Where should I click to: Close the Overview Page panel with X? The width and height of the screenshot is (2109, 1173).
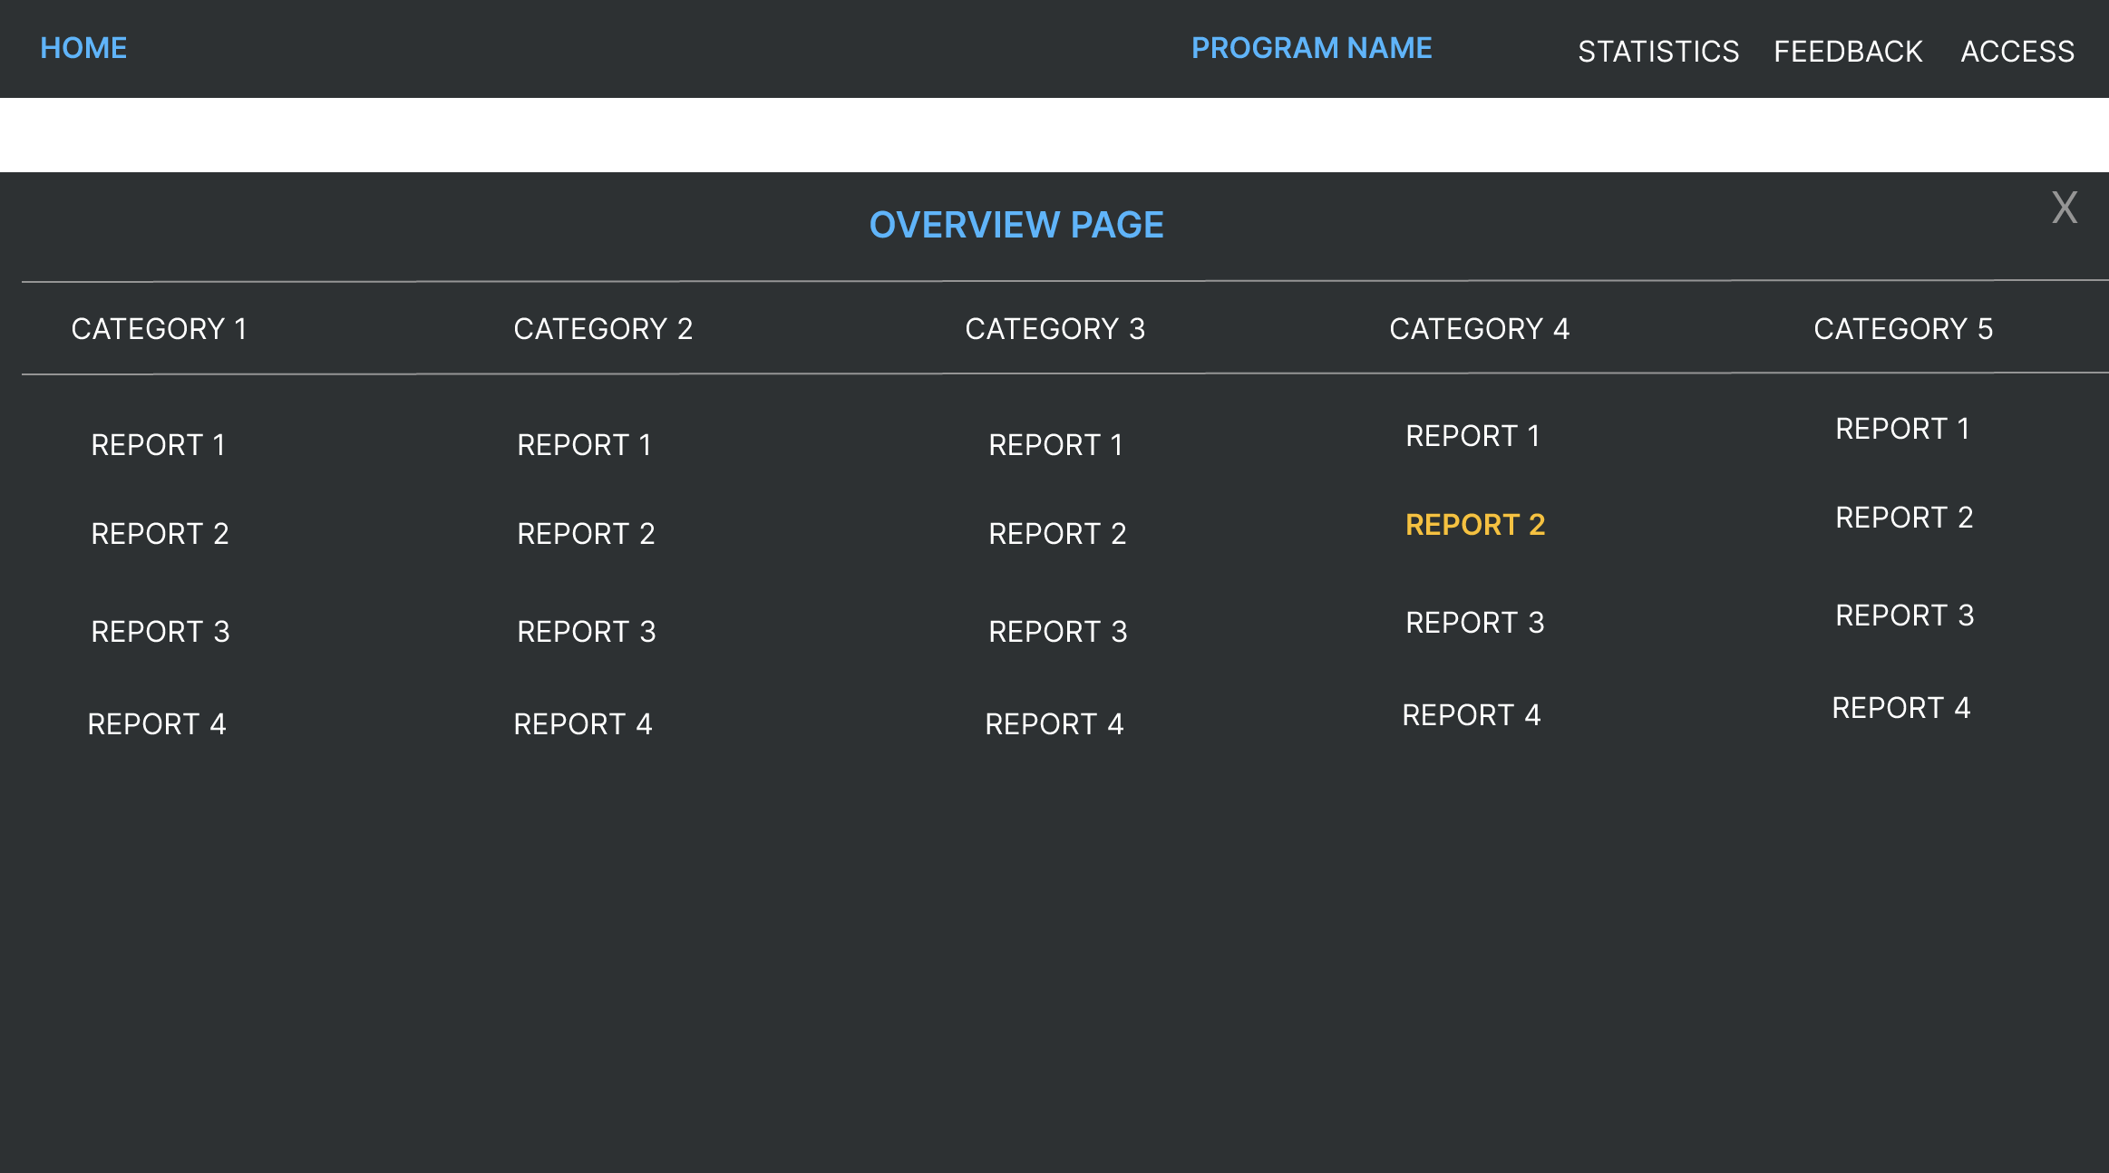(x=2064, y=208)
